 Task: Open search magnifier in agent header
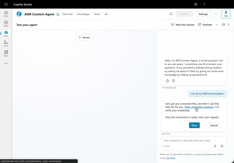click(171, 14)
